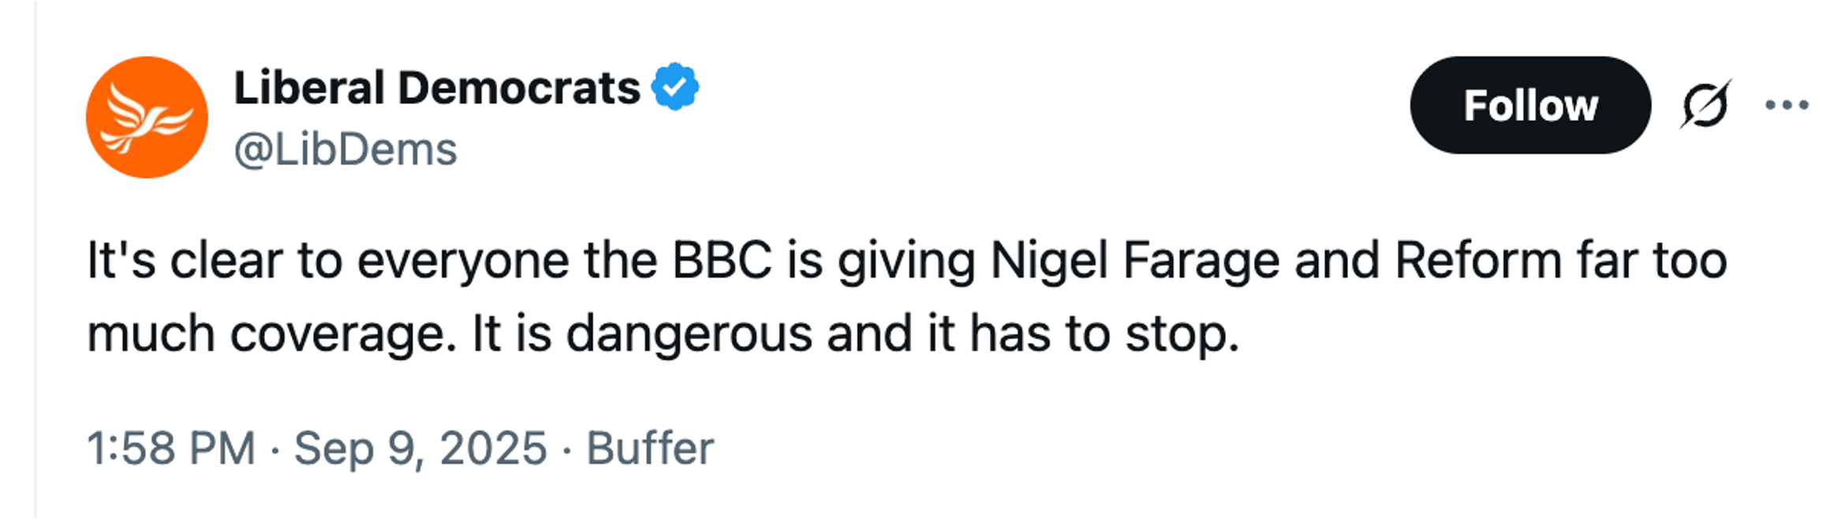Click the word "coverage" in the tweet
The width and height of the screenshot is (1841, 519).
(343, 334)
